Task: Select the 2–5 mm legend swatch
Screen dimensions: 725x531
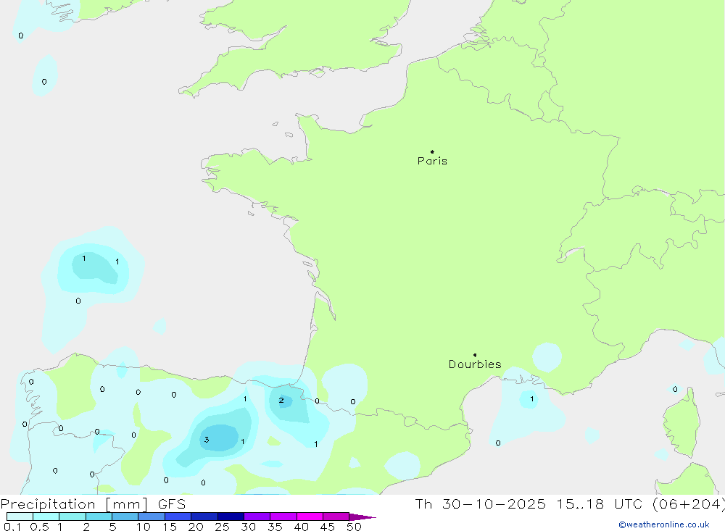Action: coord(99,517)
